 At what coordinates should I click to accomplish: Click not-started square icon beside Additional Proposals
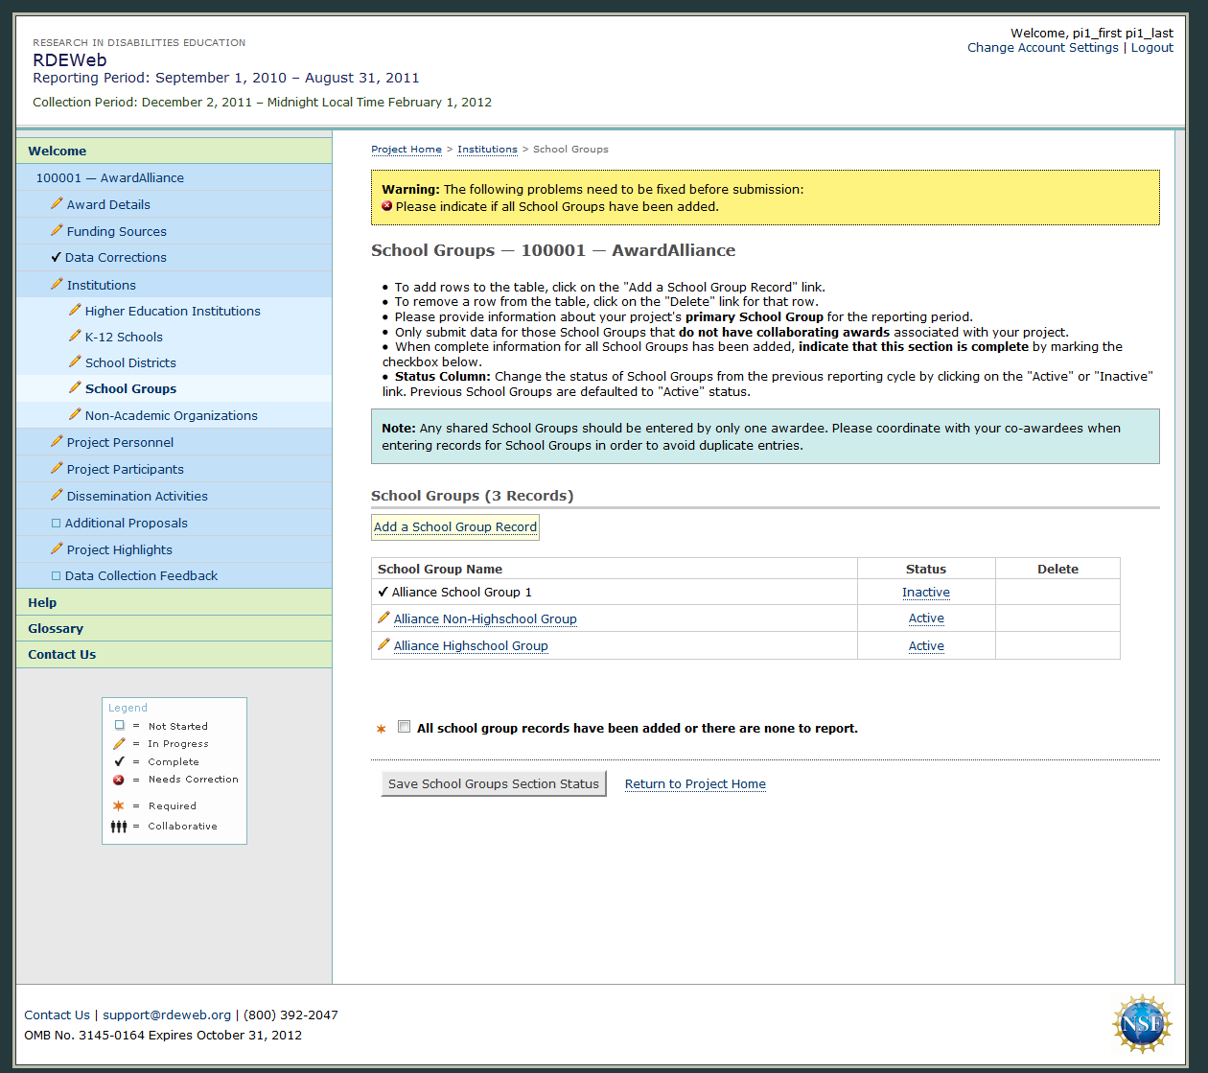tap(56, 523)
